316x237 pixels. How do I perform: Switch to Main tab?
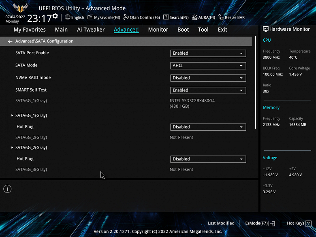(61, 30)
